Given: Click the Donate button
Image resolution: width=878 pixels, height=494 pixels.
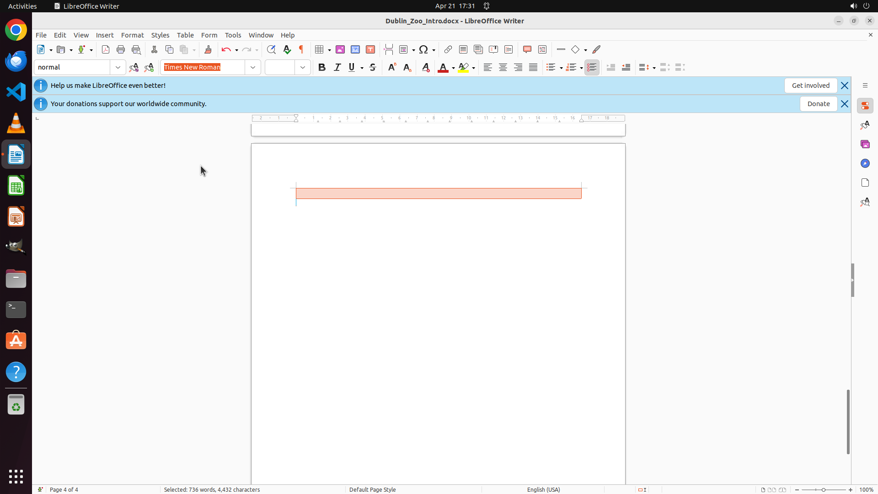Looking at the screenshot, I should 818,104.
